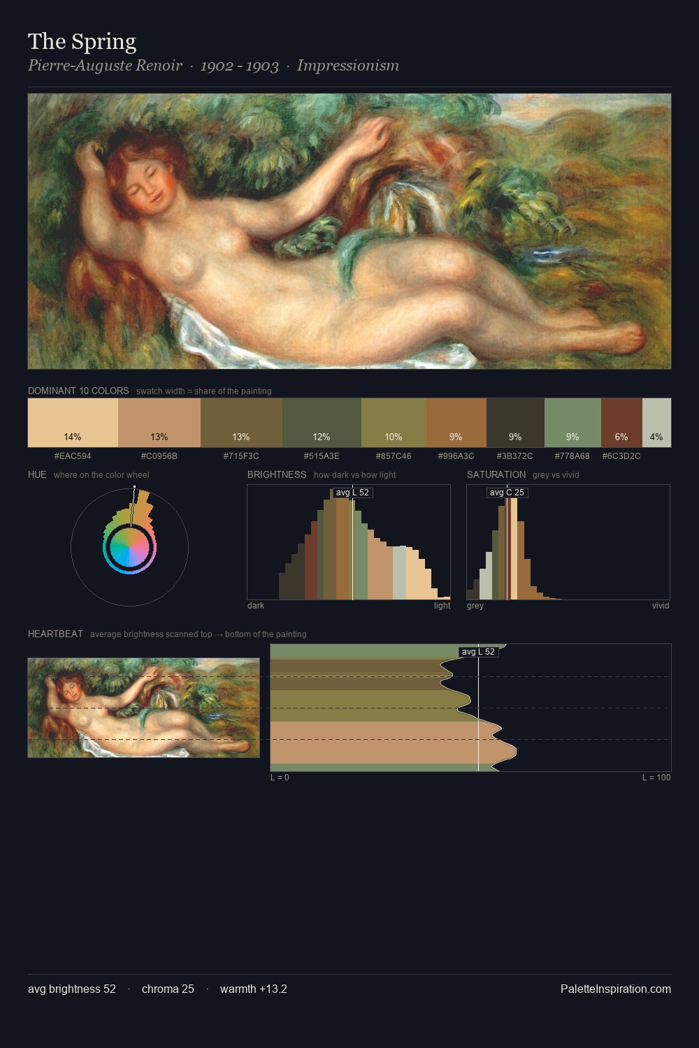Click the #778A68 hex code label
Screen dimensions: 699x1048
pyautogui.click(x=572, y=456)
